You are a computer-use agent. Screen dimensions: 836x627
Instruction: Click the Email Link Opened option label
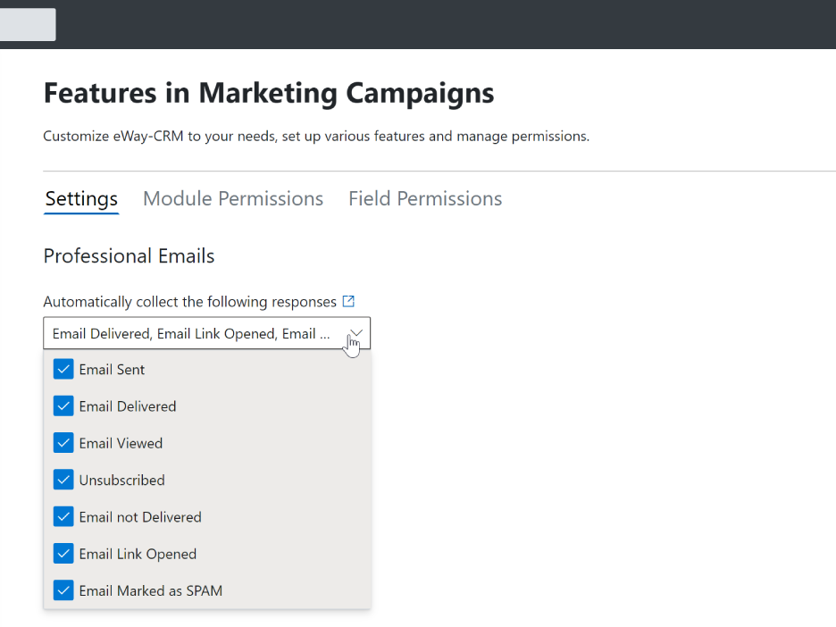pos(138,554)
